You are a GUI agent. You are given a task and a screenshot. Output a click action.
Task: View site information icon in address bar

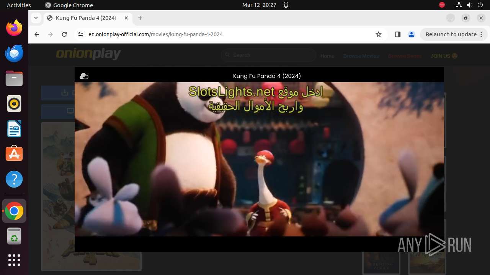[x=80, y=34]
